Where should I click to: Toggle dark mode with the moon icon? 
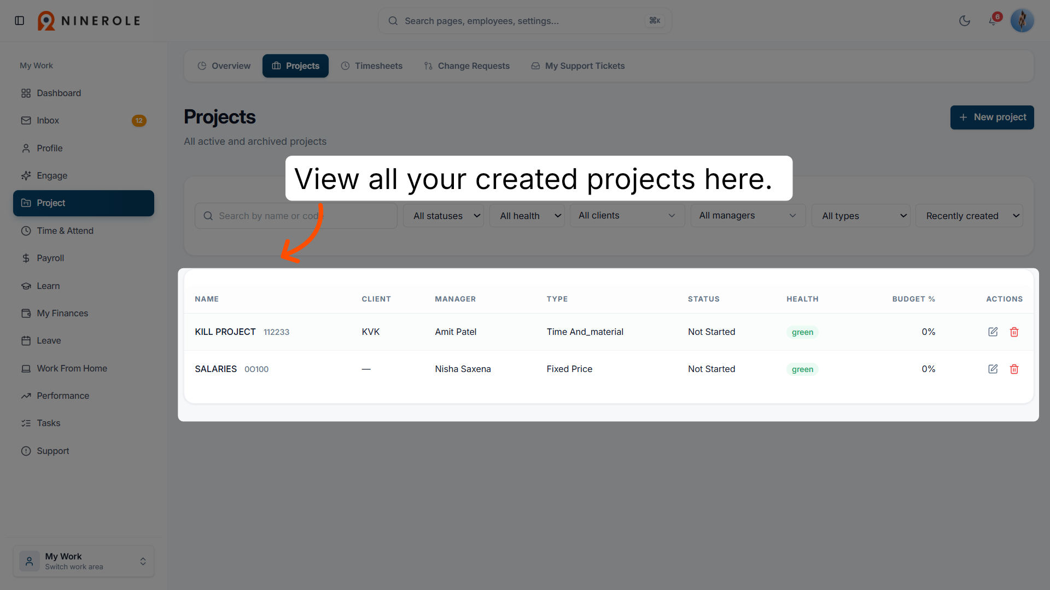coord(965,21)
